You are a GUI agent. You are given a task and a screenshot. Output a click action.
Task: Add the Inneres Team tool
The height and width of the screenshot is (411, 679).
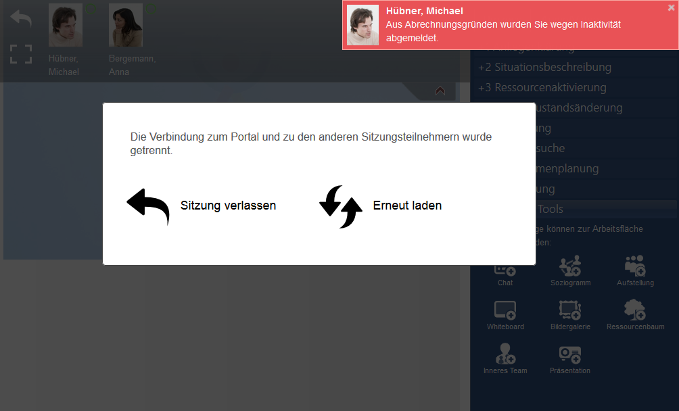click(505, 359)
